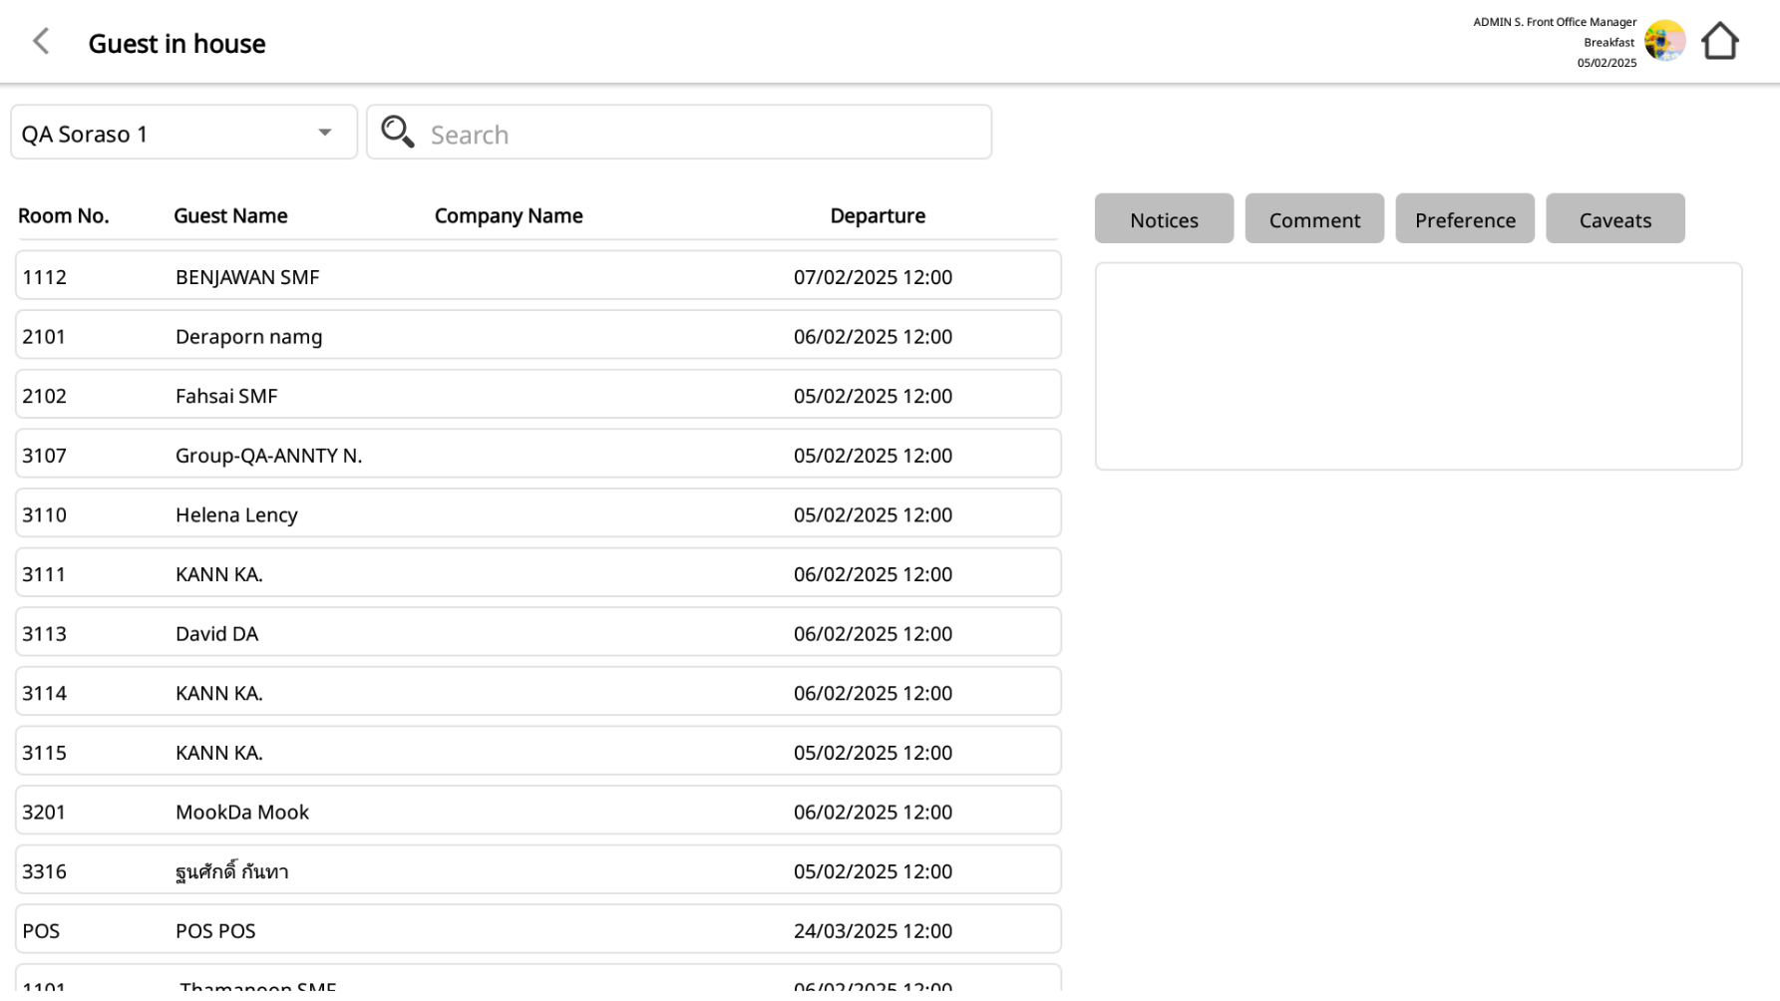Choose the POS POS guest row
Screen dimensions: 1780x1001
[x=537, y=929]
